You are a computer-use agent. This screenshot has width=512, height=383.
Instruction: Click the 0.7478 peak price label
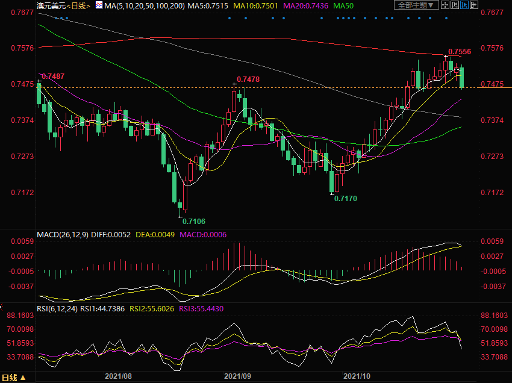pyautogui.click(x=248, y=79)
